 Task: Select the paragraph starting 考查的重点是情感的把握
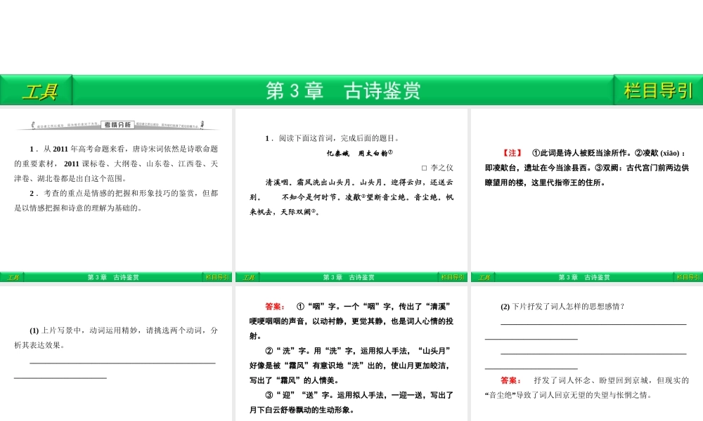(116, 201)
